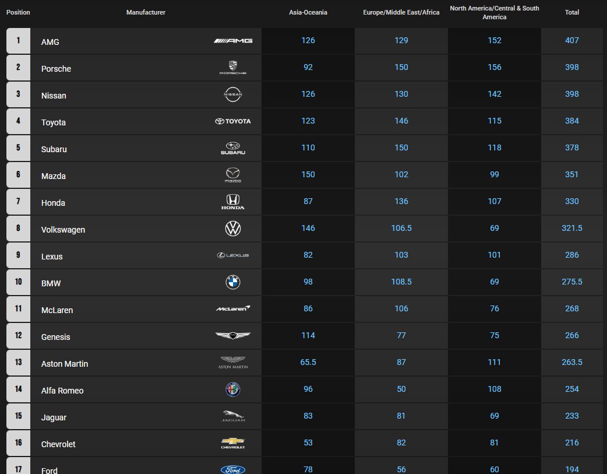Click BMW's Europe score 108.5
607x474 pixels.
pos(401,282)
